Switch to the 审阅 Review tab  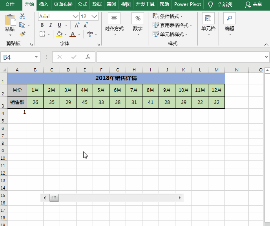[x=111, y=4]
